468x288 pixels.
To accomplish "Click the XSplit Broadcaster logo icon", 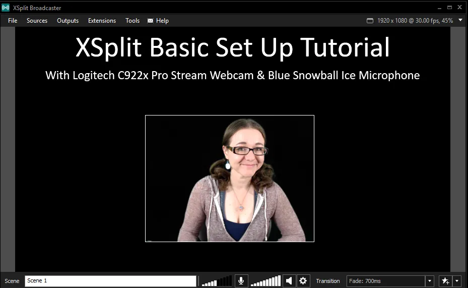I will pyautogui.click(x=6, y=8).
